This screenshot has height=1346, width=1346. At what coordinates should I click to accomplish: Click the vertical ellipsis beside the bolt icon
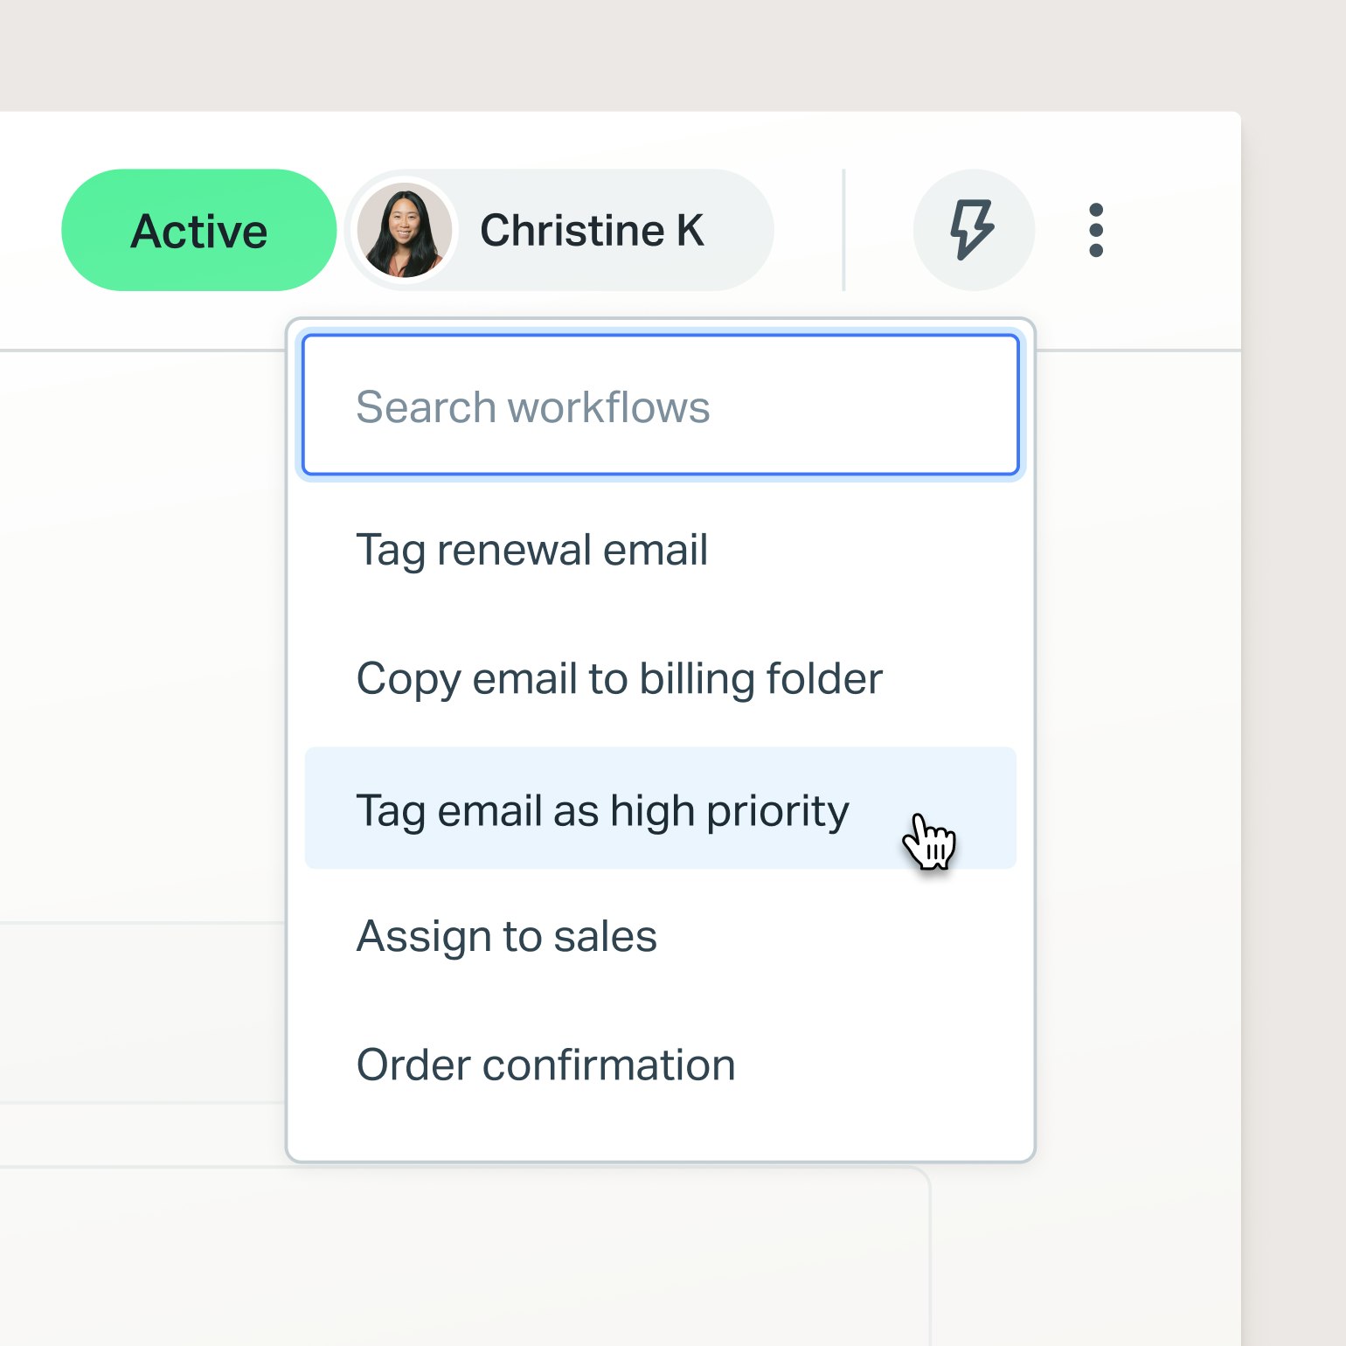pos(1096,230)
